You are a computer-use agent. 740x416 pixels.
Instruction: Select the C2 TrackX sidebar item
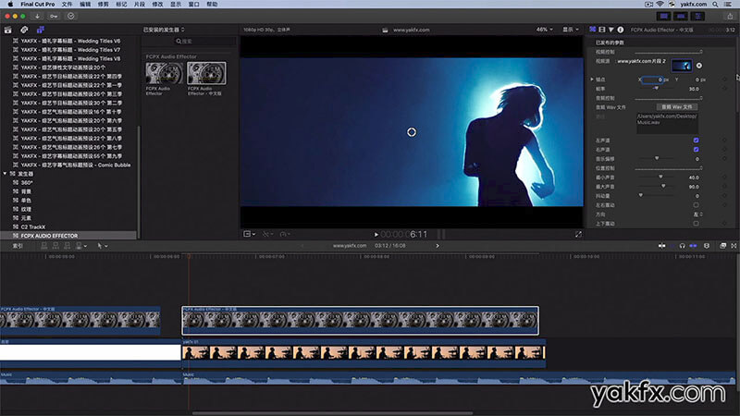33,226
